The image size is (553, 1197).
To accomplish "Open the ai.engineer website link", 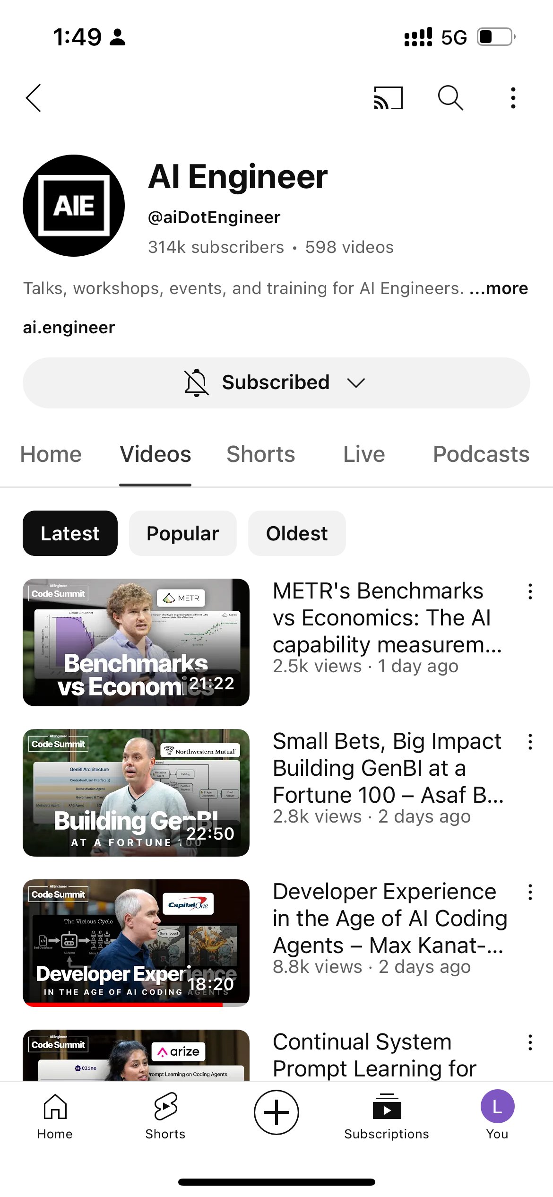I will click(69, 328).
